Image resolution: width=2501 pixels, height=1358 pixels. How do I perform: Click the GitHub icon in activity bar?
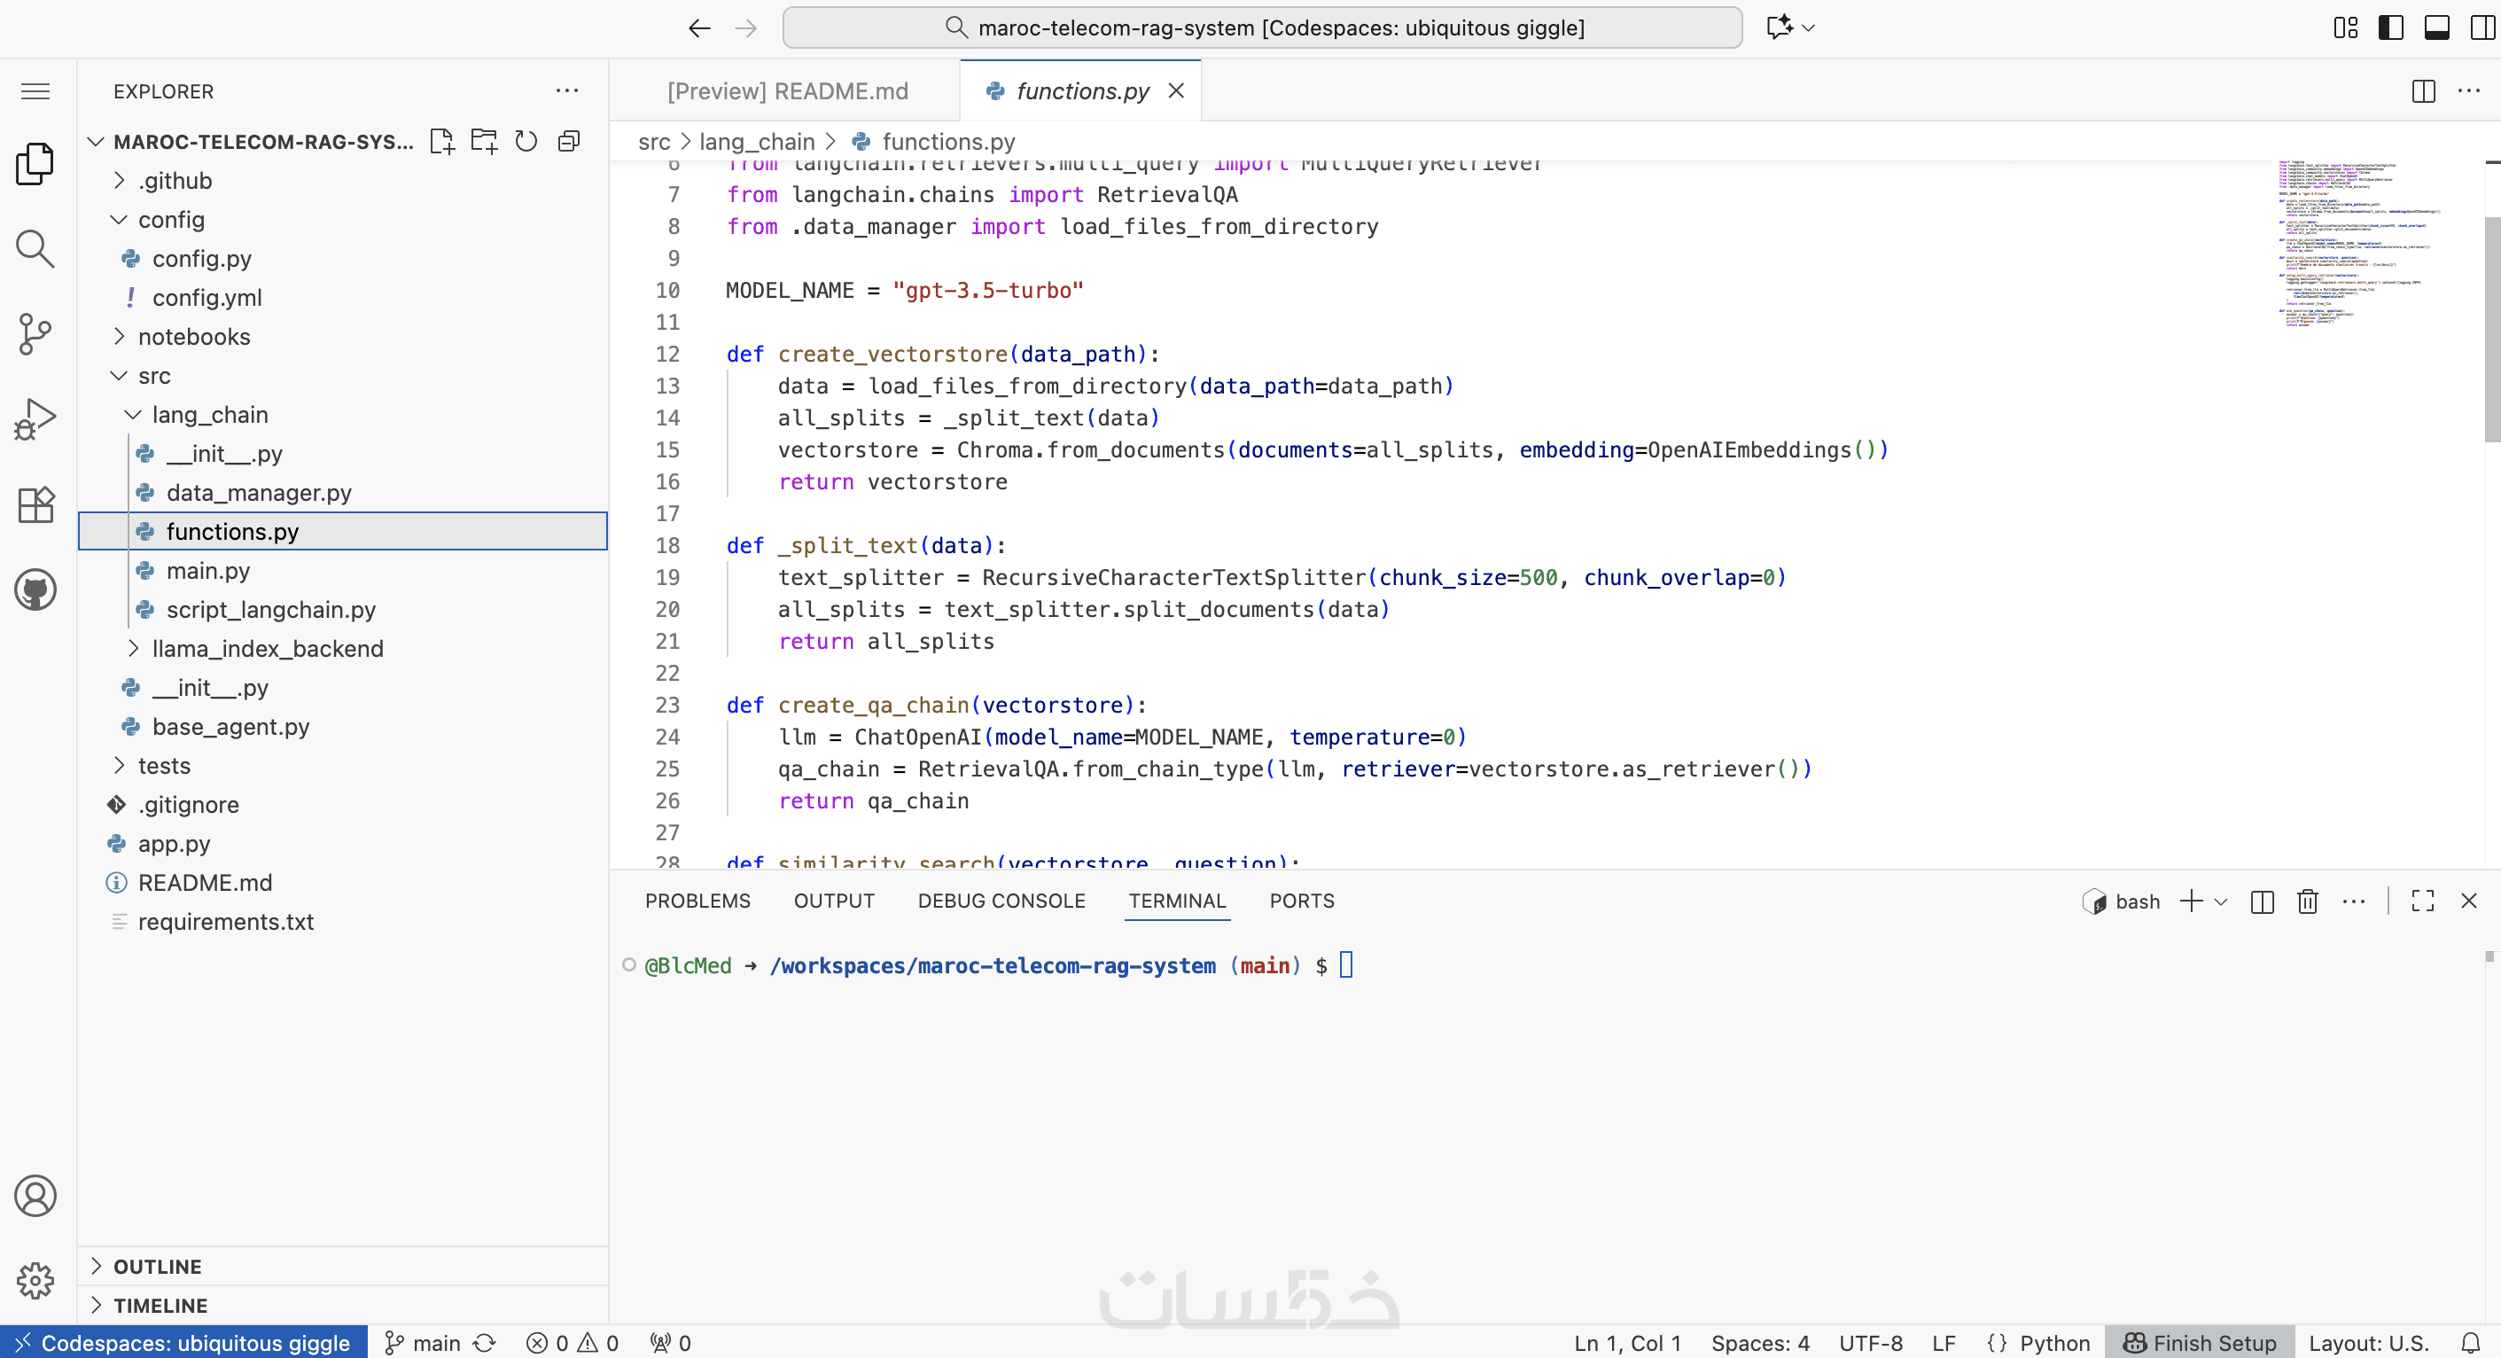point(35,589)
